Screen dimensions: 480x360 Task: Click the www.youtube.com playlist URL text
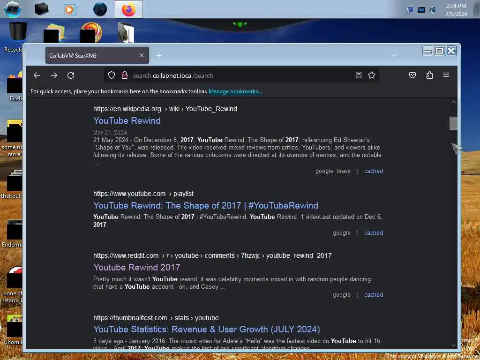pyautogui.click(x=143, y=194)
